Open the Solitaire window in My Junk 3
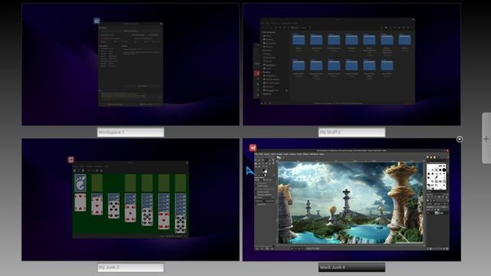The width and height of the screenshot is (491, 276). pyautogui.click(x=130, y=199)
